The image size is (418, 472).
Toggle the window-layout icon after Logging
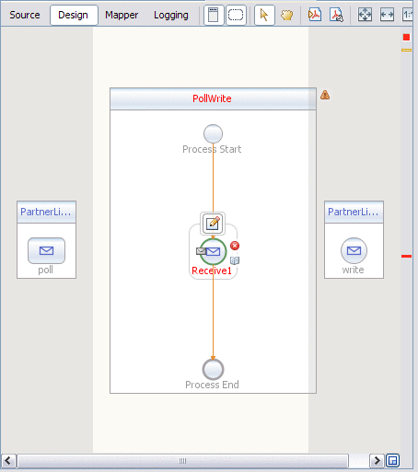214,15
